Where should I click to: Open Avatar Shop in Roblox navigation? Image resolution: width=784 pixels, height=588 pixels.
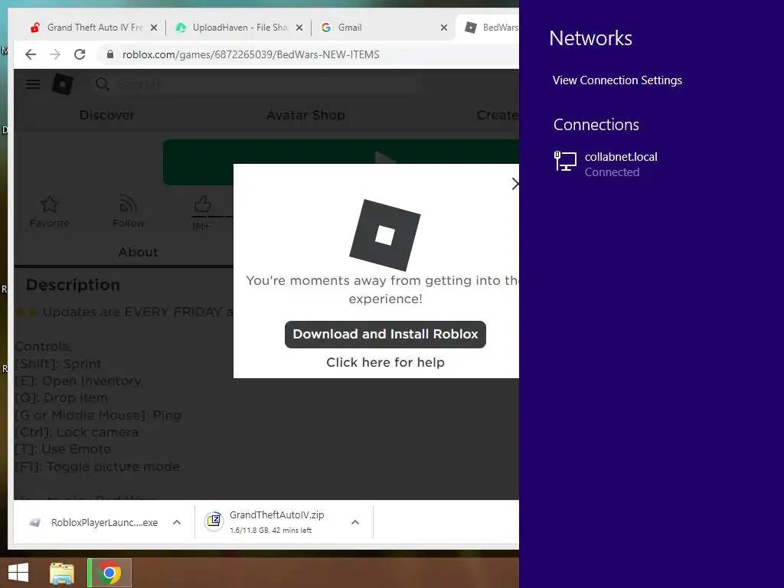[305, 115]
